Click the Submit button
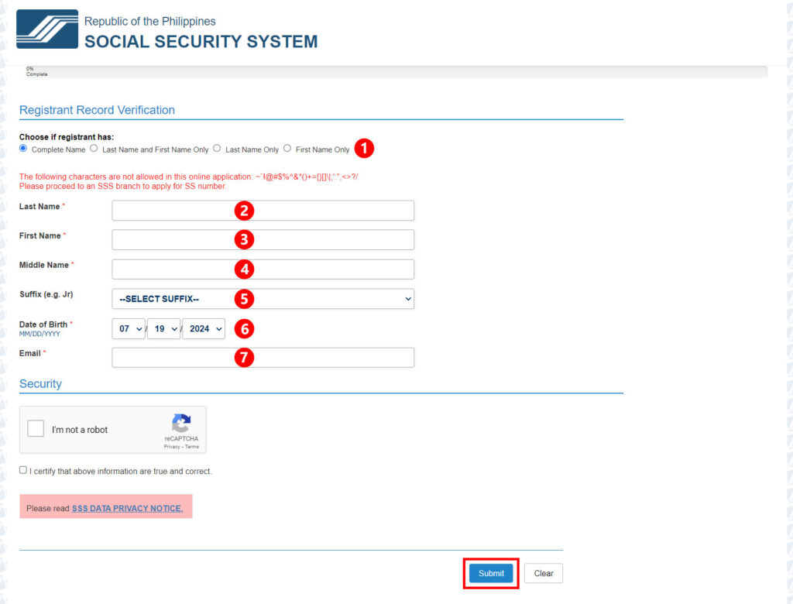Screen dimensions: 793x604 coord(490,573)
